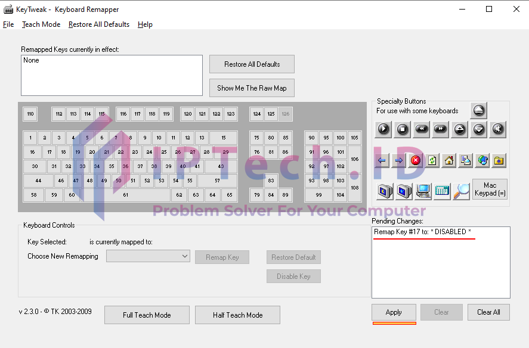Click key 75 on keyboard map
The width and height of the screenshot is (529, 348).
(256, 138)
